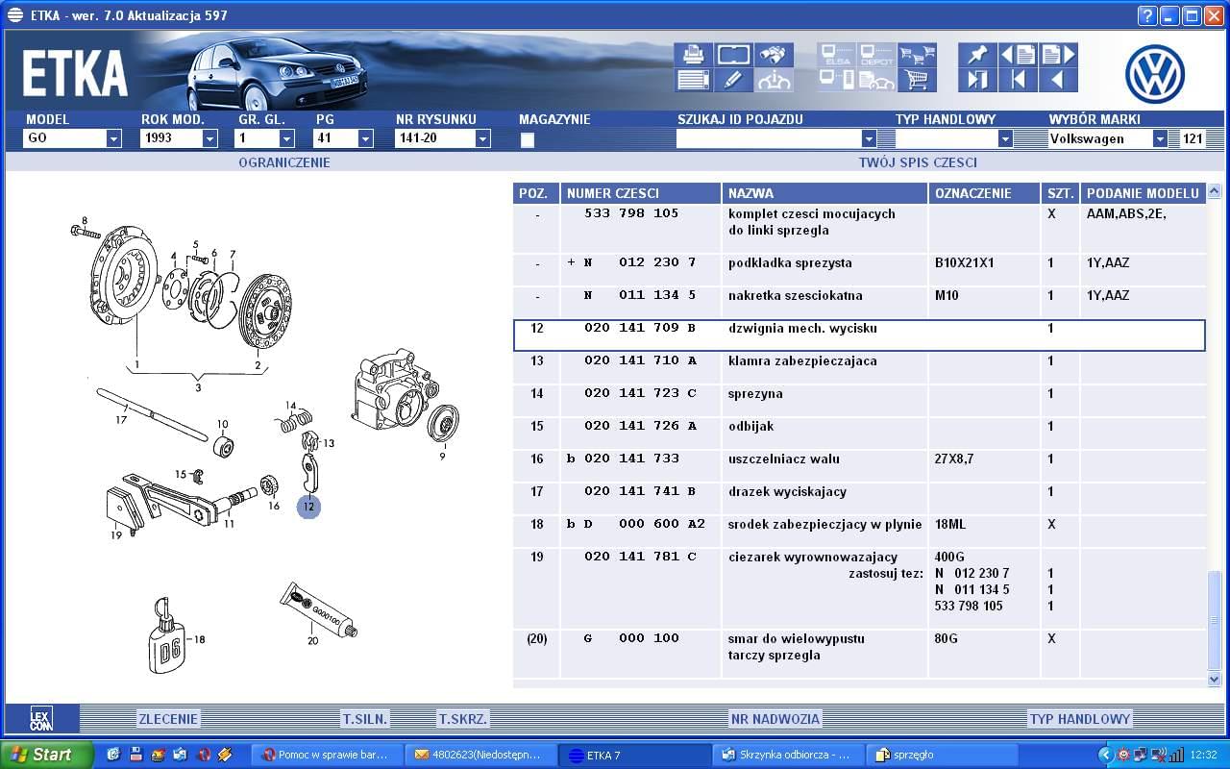Open the WYBOR MARKI Volkswagen dropdown
The width and height of the screenshot is (1230, 769).
pos(1160,138)
